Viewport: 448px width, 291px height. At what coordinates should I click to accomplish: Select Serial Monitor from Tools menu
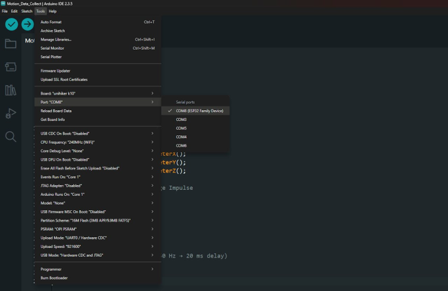(x=52, y=48)
